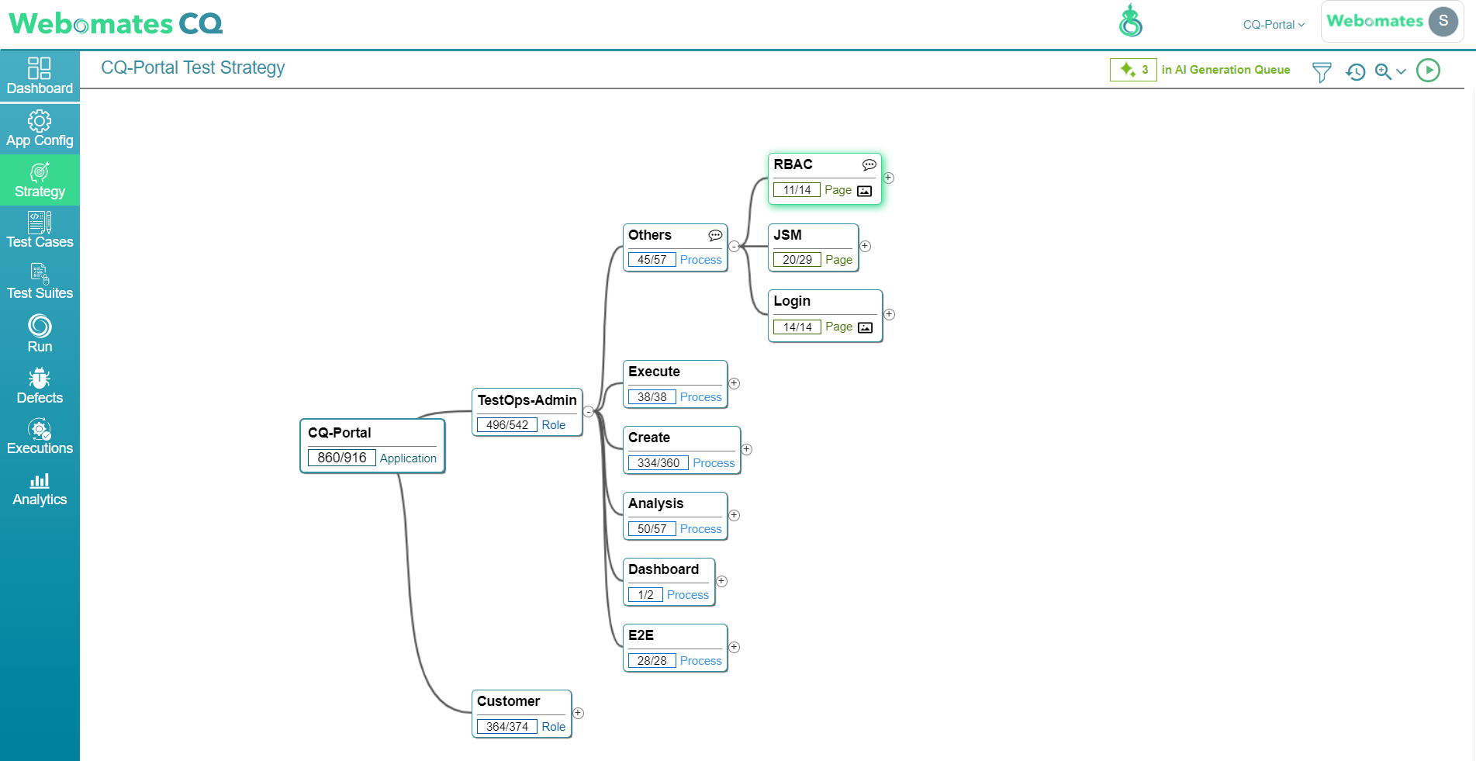Click the 14/14 count on Login
The width and height of the screenshot is (1476, 761).
(797, 327)
